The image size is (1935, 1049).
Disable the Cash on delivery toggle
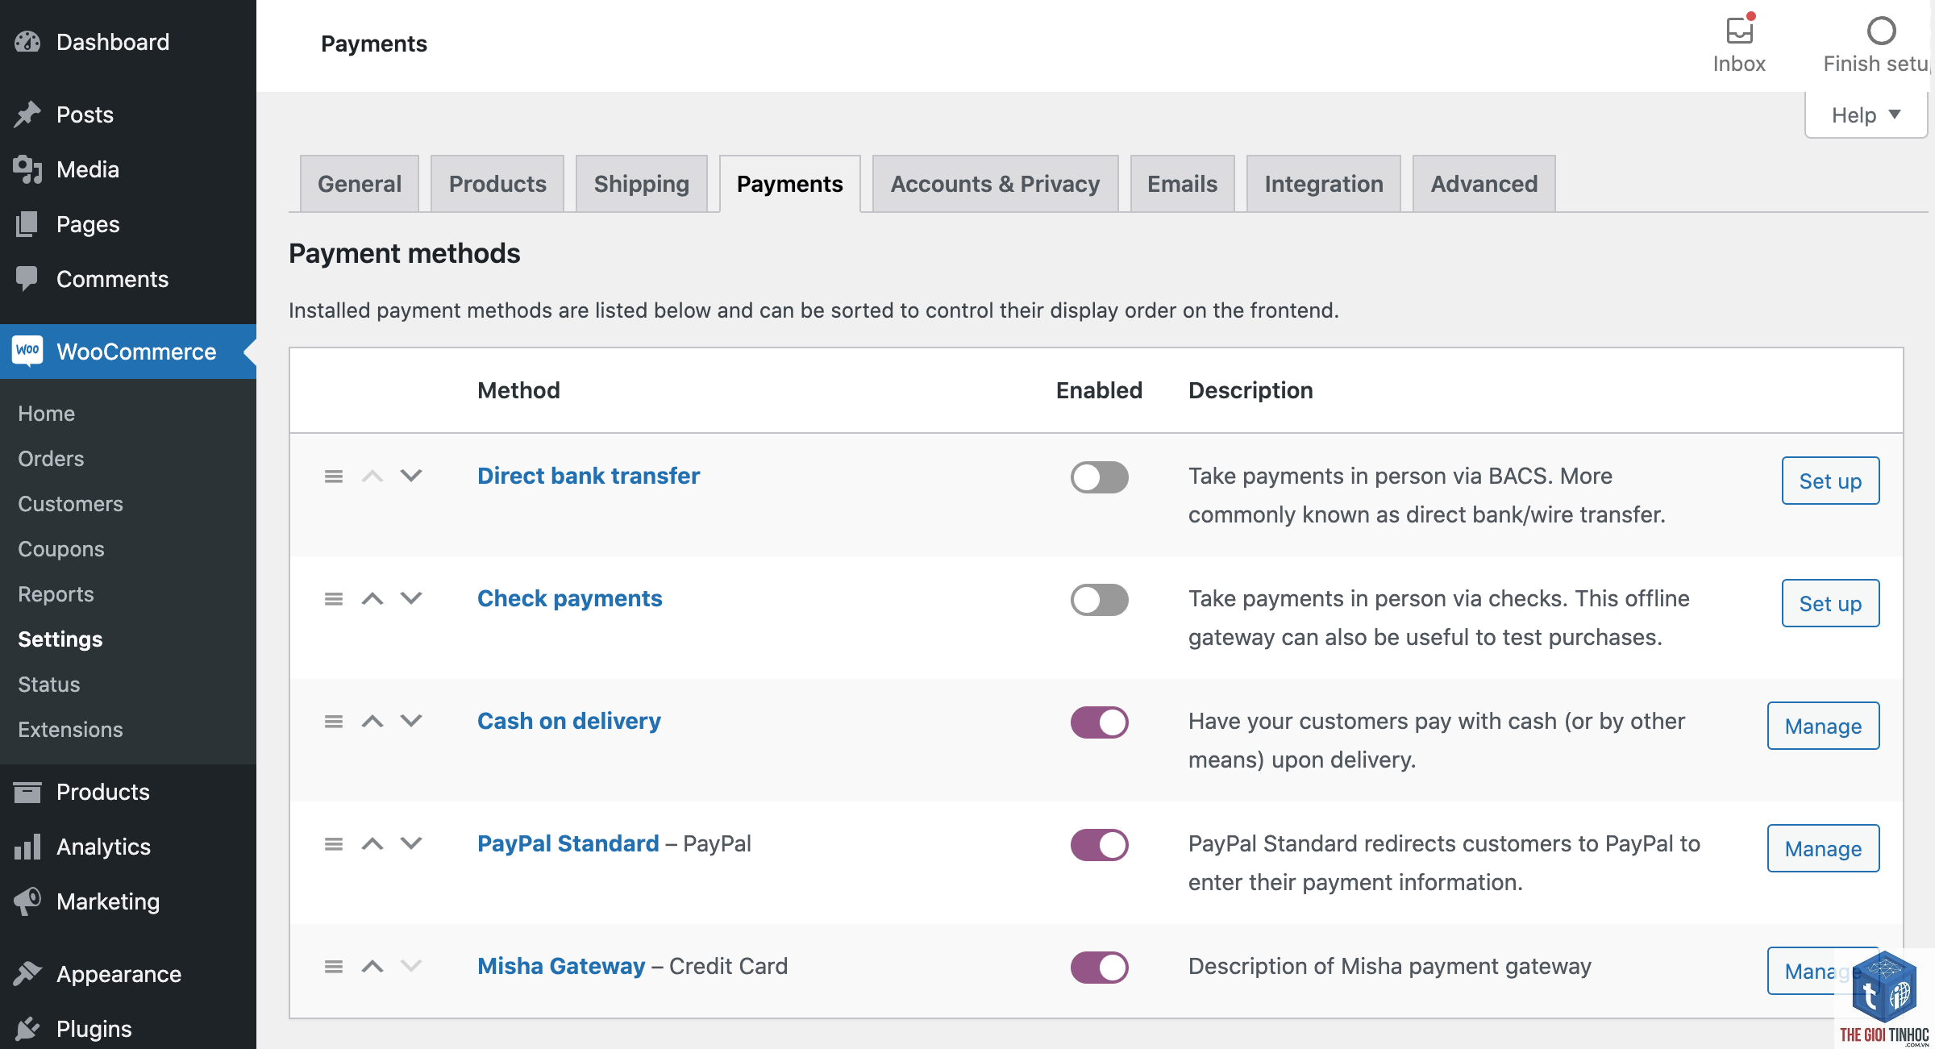click(x=1099, y=722)
